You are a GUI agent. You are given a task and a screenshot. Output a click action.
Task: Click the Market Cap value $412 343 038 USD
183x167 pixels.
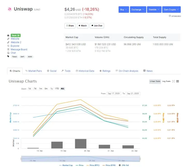pos(76,44)
